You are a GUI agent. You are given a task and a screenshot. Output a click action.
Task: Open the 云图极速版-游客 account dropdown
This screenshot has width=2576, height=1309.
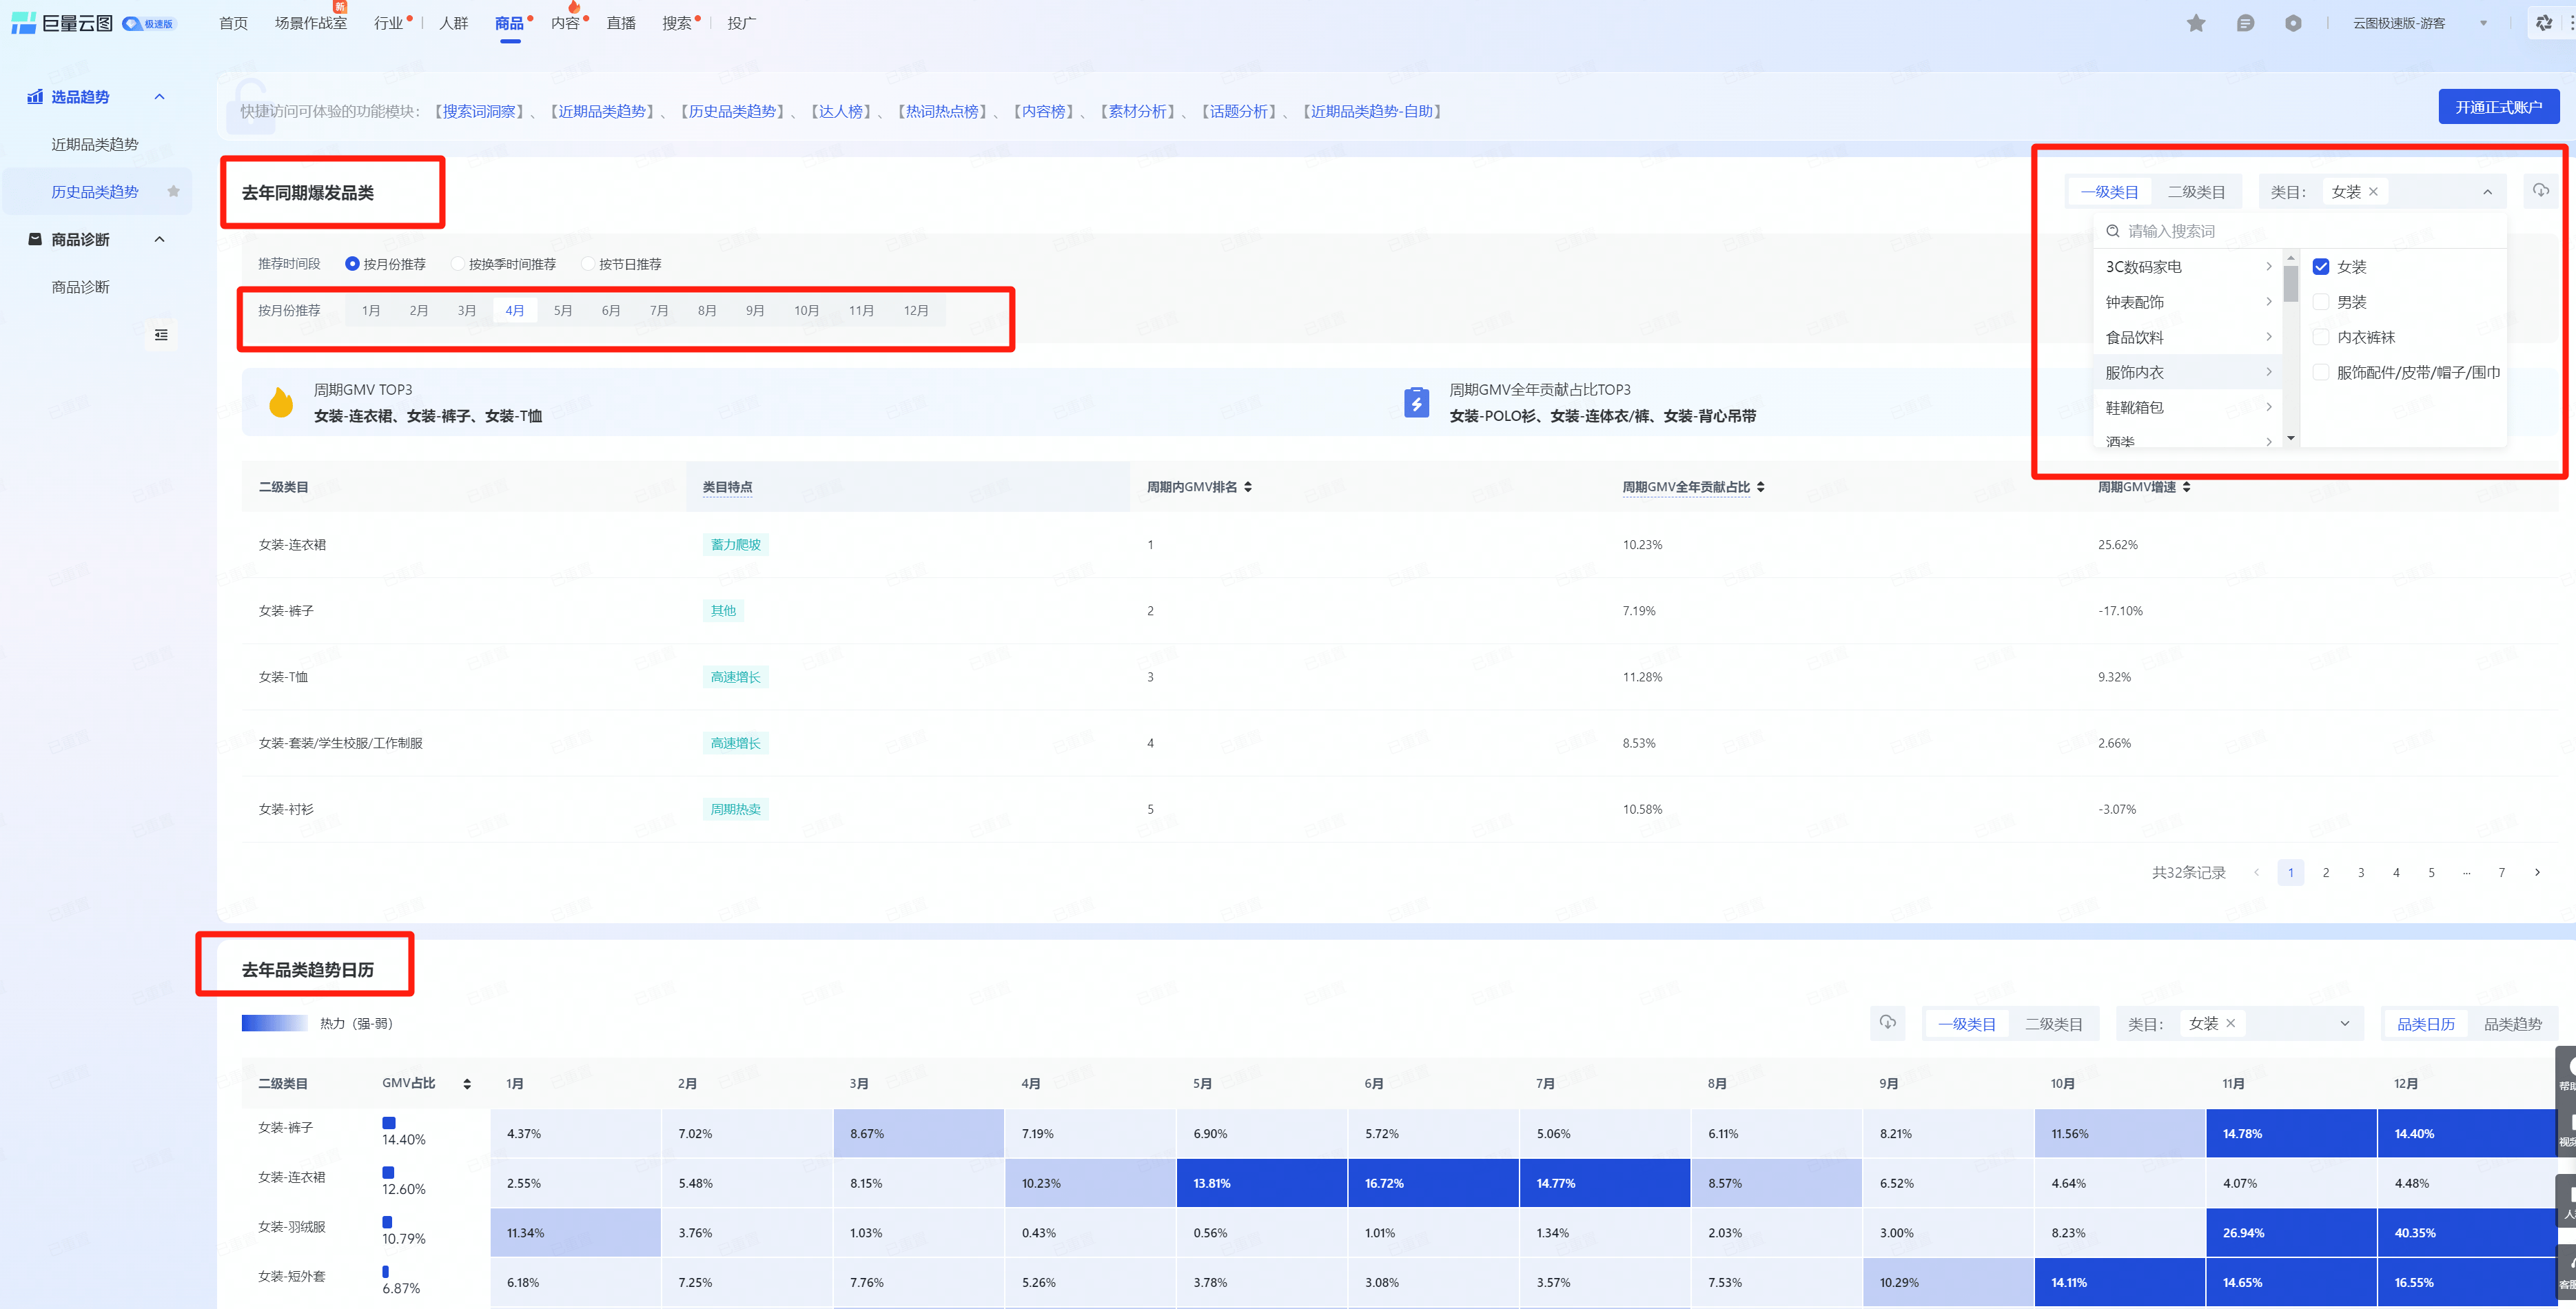pyautogui.click(x=2419, y=23)
